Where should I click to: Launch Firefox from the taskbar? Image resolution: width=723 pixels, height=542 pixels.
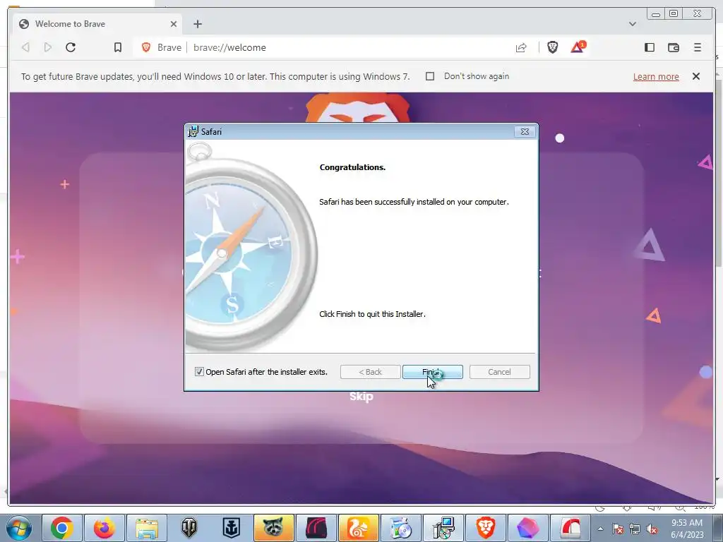tap(104, 528)
